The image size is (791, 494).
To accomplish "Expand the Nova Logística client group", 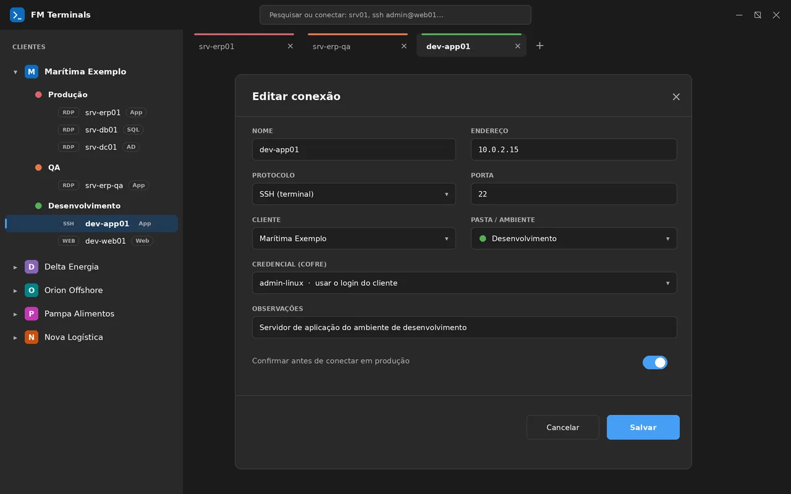I will coord(15,338).
